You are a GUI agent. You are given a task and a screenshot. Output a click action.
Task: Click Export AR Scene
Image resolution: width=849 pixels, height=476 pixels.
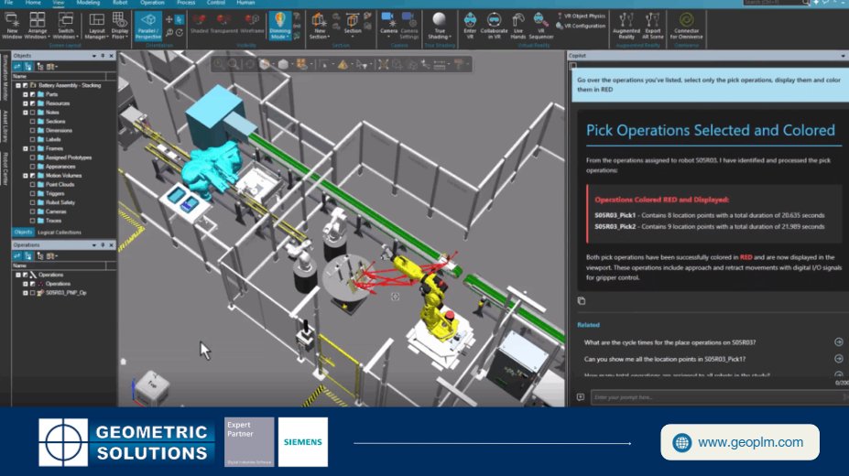(x=652, y=26)
